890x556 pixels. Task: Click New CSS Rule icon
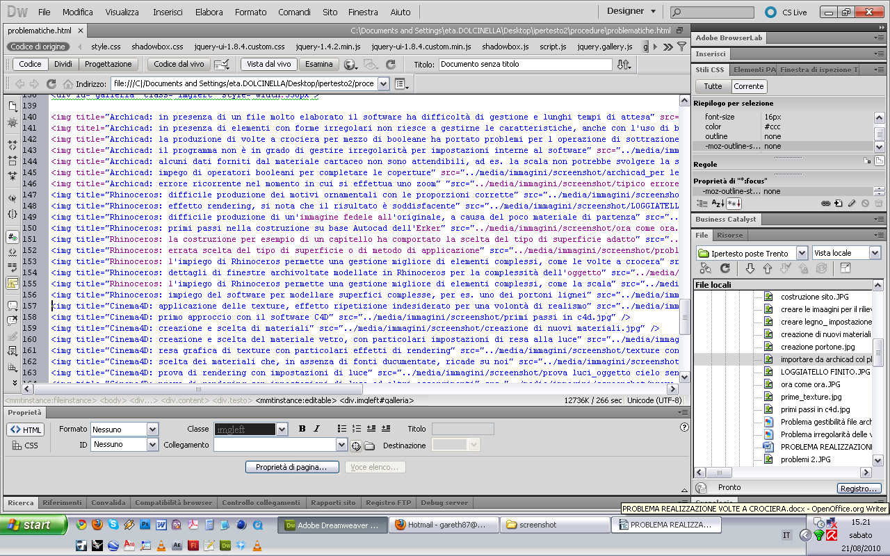[x=839, y=203]
